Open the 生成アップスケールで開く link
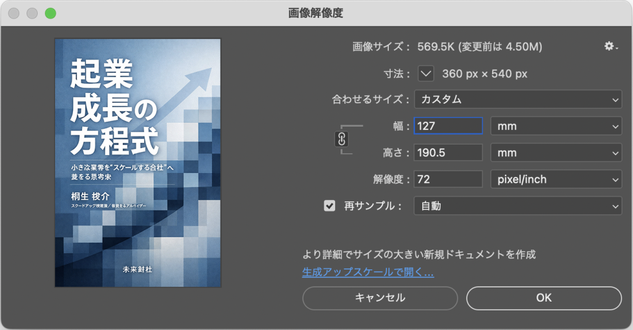The height and width of the screenshot is (330, 633). pos(368,272)
